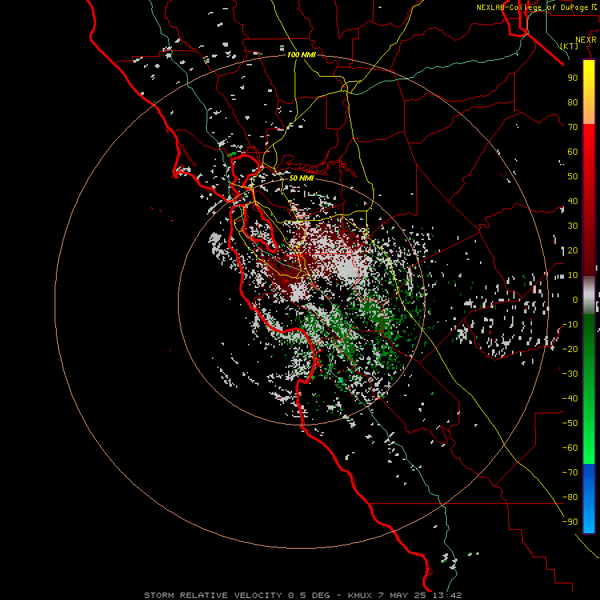Click the "0" value on the velocity scale

coord(575,300)
